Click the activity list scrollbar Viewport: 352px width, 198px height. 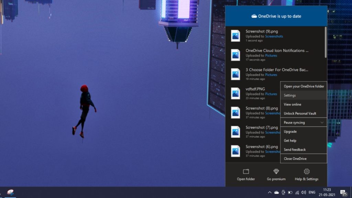point(326,42)
